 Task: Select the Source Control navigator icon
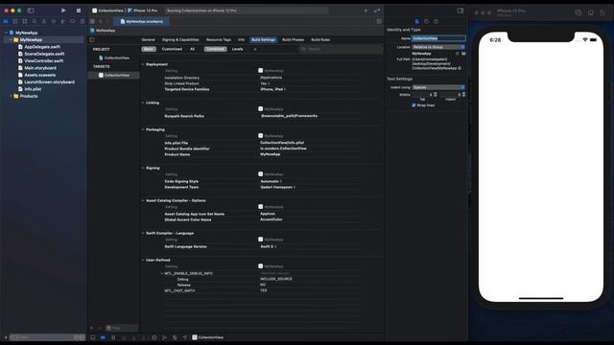point(15,21)
